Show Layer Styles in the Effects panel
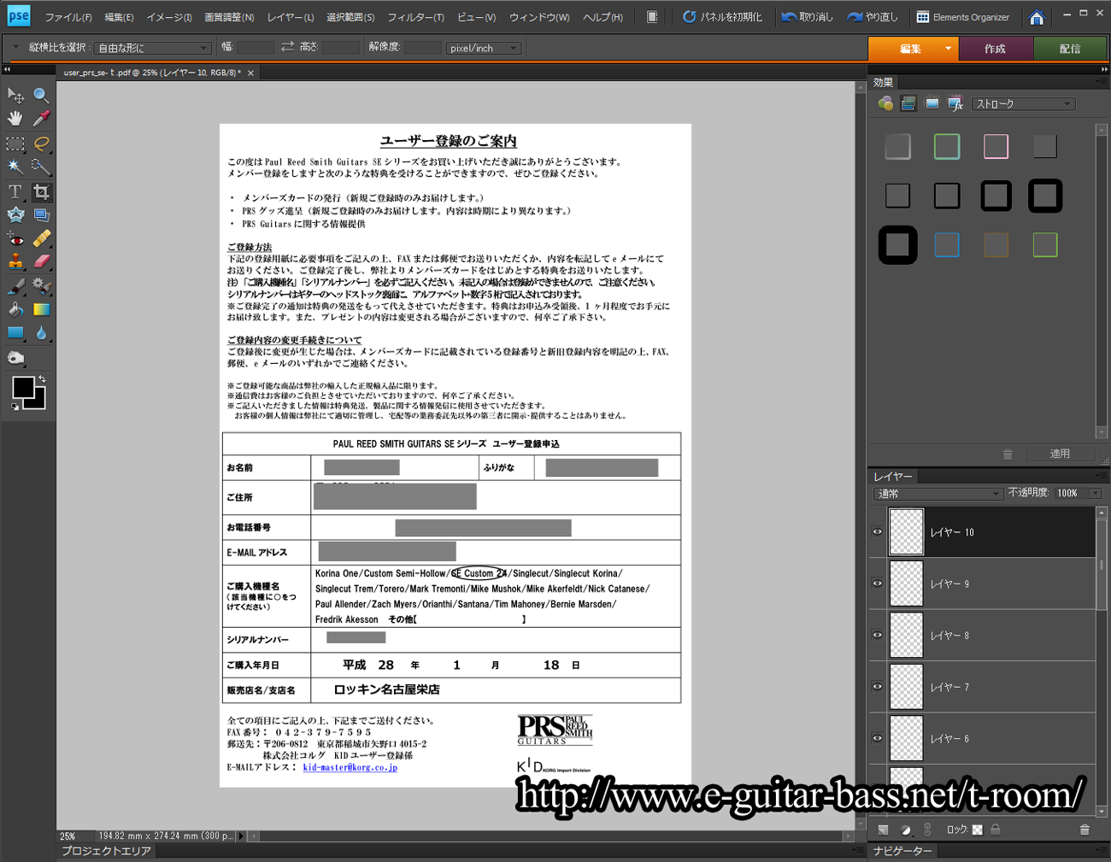 (x=908, y=103)
